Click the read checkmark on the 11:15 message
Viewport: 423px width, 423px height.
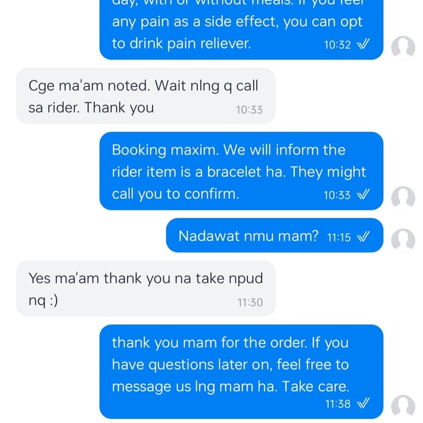pyautogui.click(x=363, y=237)
